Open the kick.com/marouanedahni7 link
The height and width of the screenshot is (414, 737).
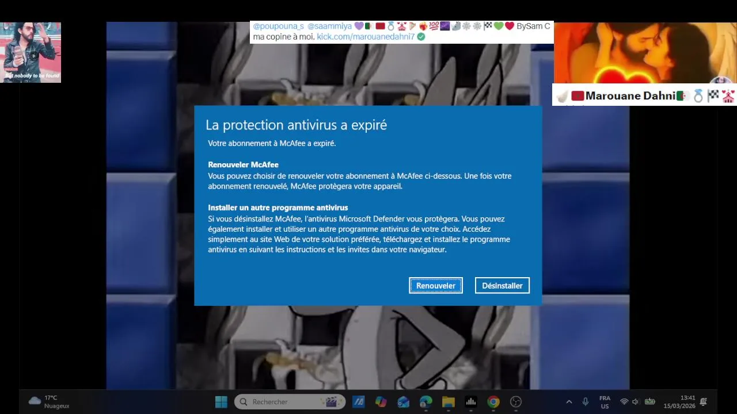point(366,36)
